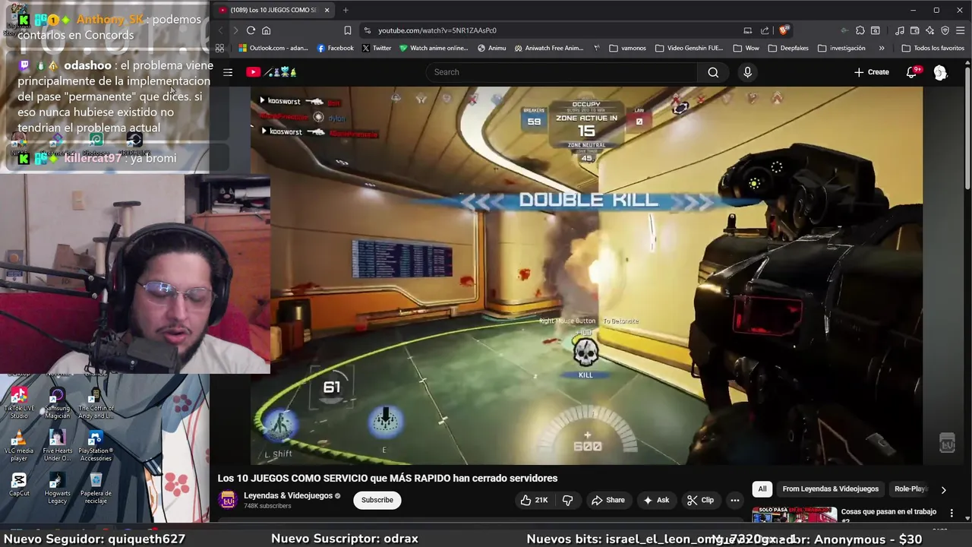The height and width of the screenshot is (547, 972).
Task: Expand hidden bookmarks with double chevron
Action: 881,48
